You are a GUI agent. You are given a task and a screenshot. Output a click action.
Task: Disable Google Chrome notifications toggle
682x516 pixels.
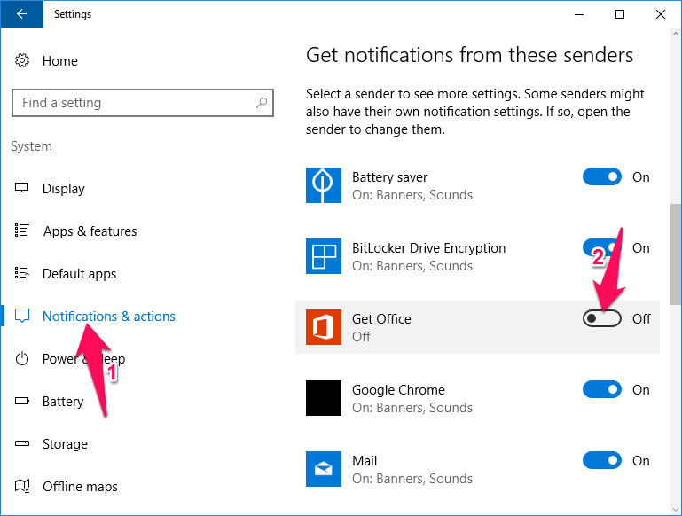601,390
